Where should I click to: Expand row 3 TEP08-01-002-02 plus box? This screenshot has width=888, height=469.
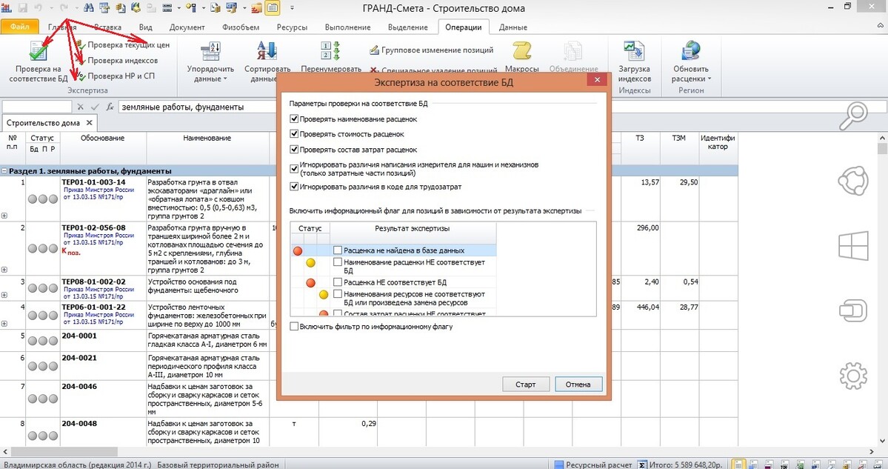pyautogui.click(x=4, y=295)
